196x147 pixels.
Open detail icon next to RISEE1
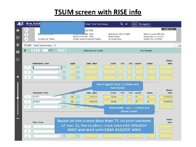point(64,97)
